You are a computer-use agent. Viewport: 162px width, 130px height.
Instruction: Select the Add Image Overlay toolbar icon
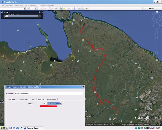(52, 8)
